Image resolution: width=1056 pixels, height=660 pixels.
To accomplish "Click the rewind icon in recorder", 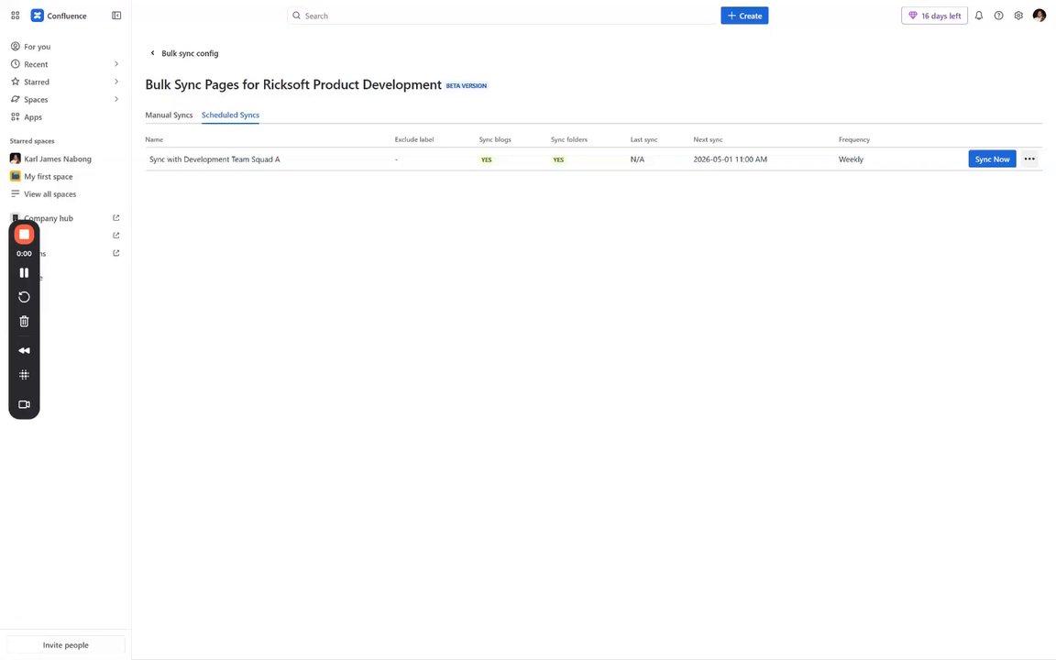I will pyautogui.click(x=24, y=350).
